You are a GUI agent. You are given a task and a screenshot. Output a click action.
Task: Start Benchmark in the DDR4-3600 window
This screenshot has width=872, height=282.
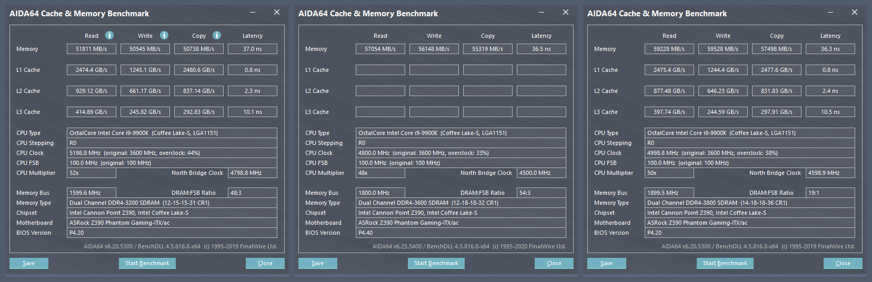(x=436, y=263)
